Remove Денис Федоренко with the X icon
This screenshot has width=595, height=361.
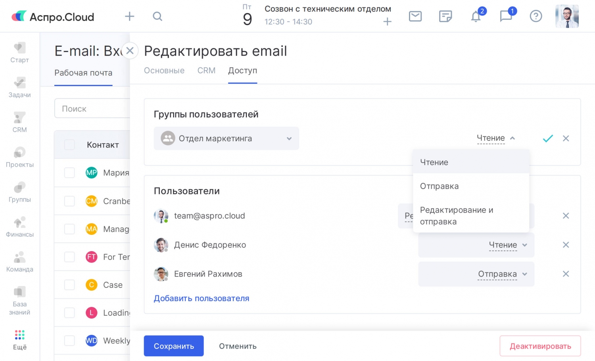[566, 245]
